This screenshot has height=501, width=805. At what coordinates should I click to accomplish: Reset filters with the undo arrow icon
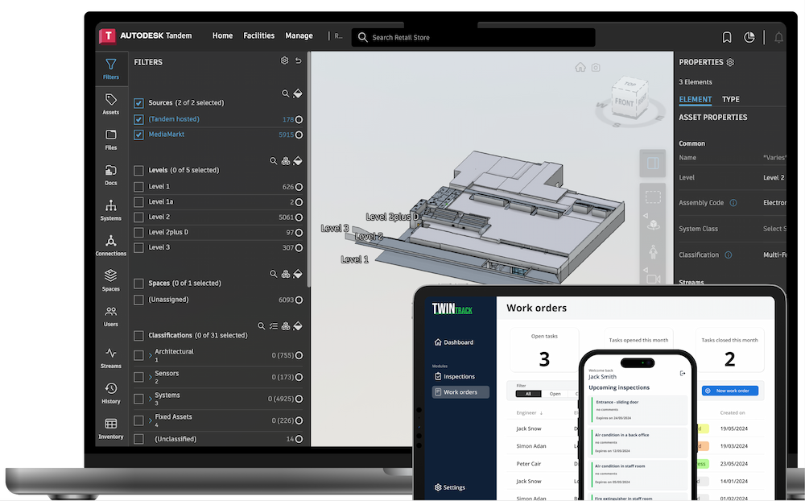pos(299,60)
